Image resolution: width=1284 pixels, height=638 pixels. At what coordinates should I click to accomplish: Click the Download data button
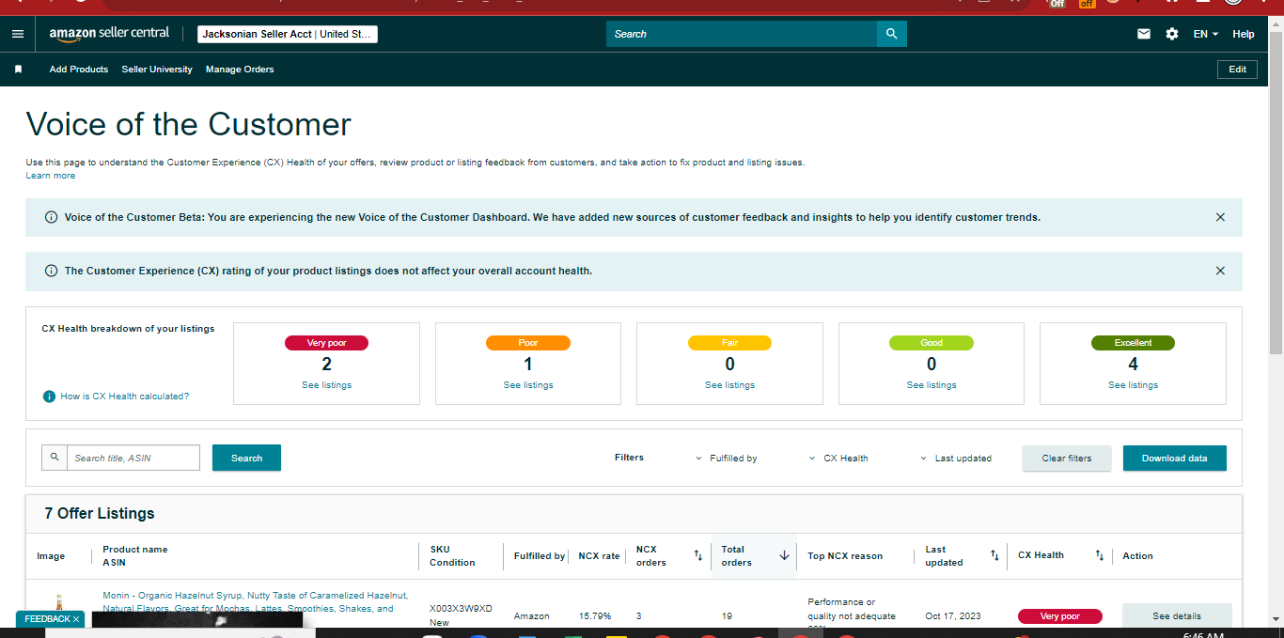pyautogui.click(x=1175, y=459)
